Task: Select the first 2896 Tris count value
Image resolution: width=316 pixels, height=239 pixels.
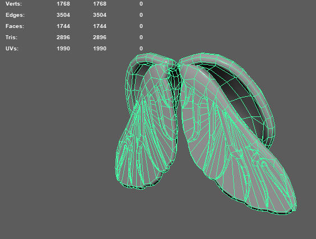Action: pyautogui.click(x=63, y=38)
